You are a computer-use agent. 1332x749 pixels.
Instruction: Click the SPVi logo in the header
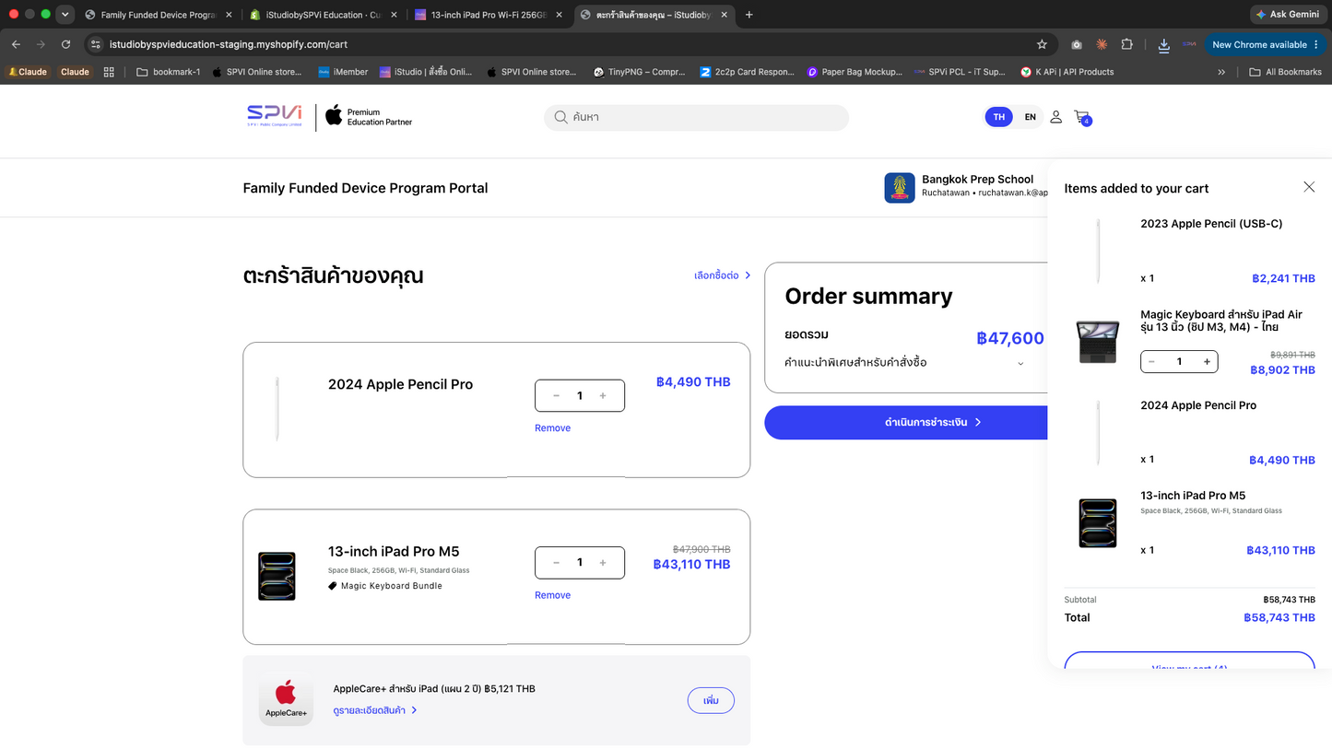pos(275,117)
